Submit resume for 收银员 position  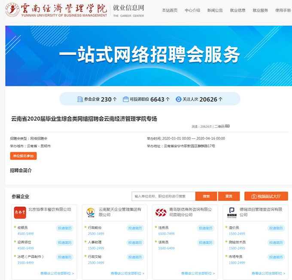[x=64, y=228]
